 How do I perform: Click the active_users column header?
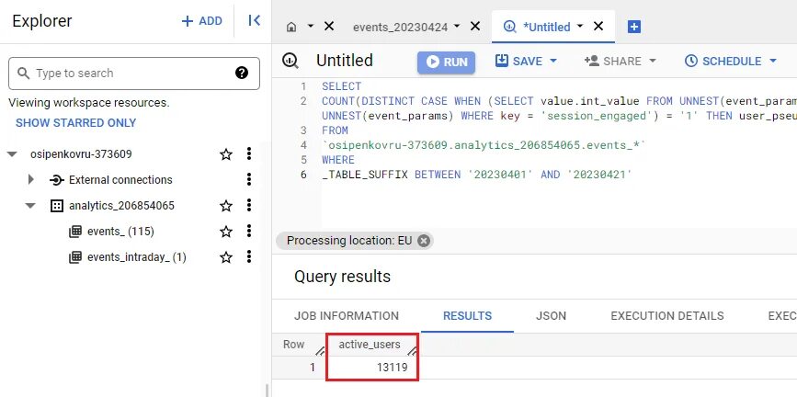[370, 344]
